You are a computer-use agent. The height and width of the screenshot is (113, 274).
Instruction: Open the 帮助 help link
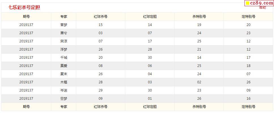coord(262,8)
